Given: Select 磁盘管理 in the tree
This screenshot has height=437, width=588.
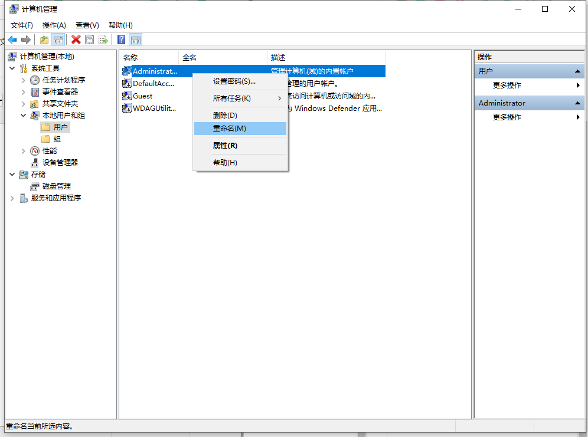Looking at the screenshot, I should (57, 186).
